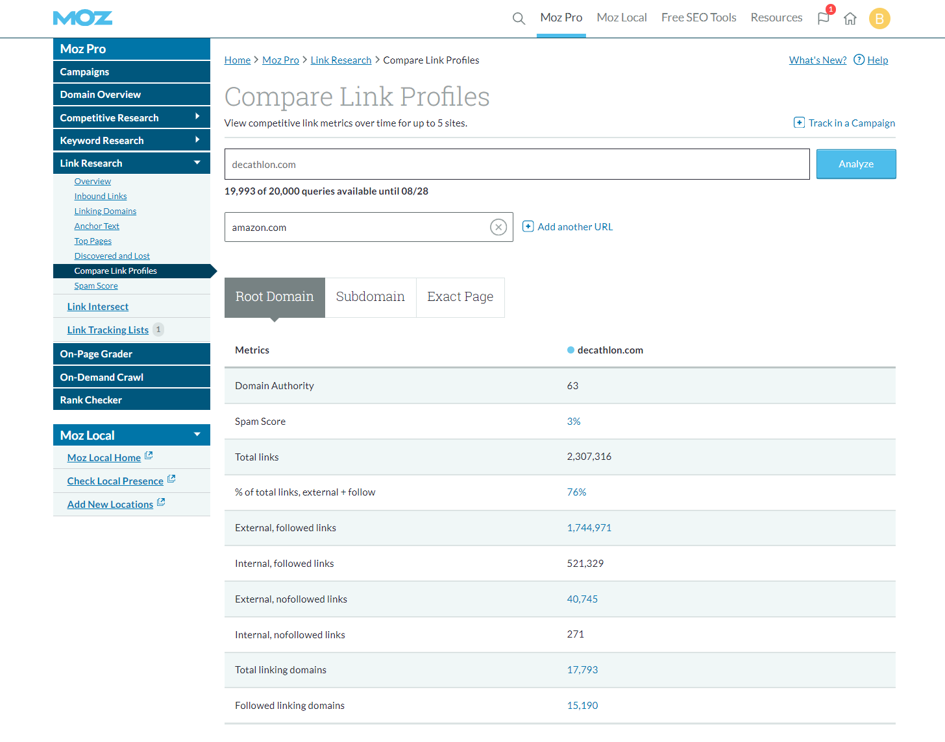Clear the amazon.com URL field
945x742 pixels.
pos(498,227)
